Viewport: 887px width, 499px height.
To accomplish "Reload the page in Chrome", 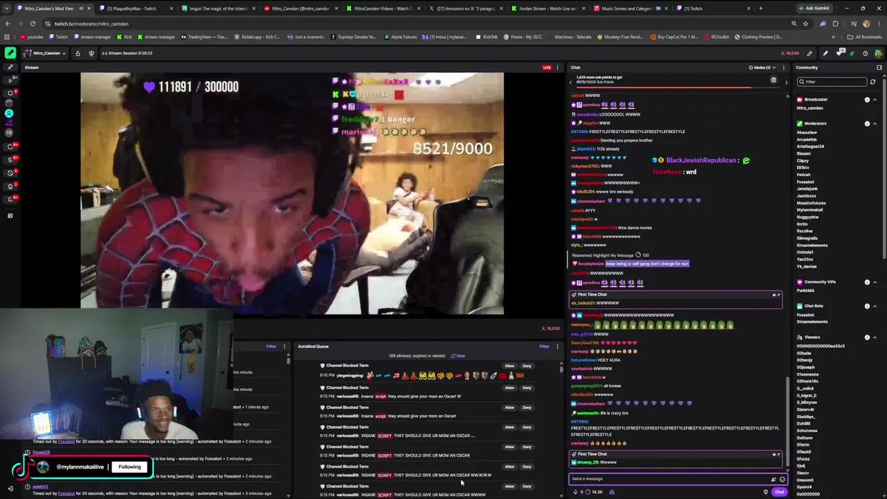I will tap(33, 24).
